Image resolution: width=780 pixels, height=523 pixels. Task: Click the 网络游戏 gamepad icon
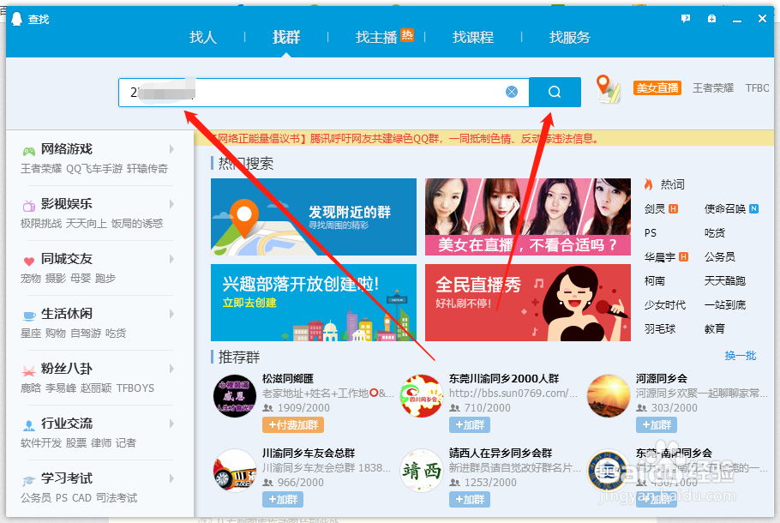coord(29,151)
